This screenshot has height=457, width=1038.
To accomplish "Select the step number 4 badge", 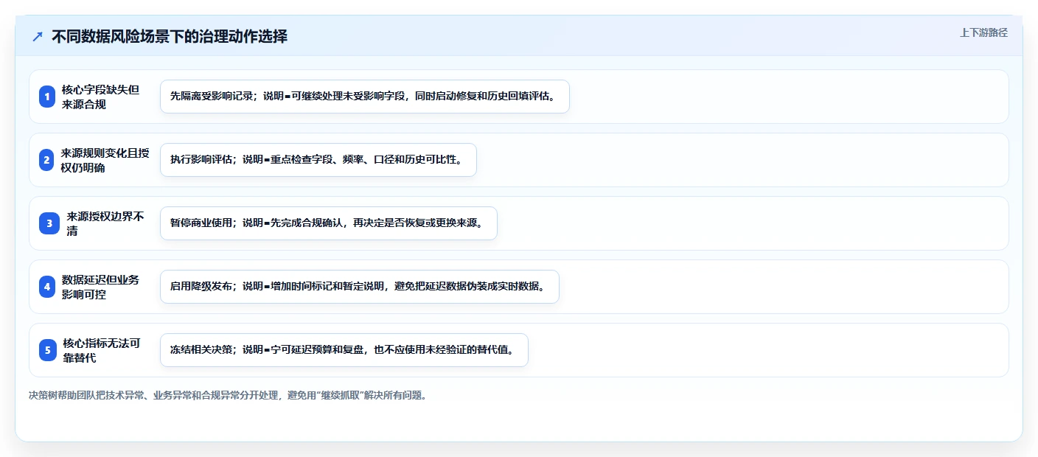I will 47,287.
